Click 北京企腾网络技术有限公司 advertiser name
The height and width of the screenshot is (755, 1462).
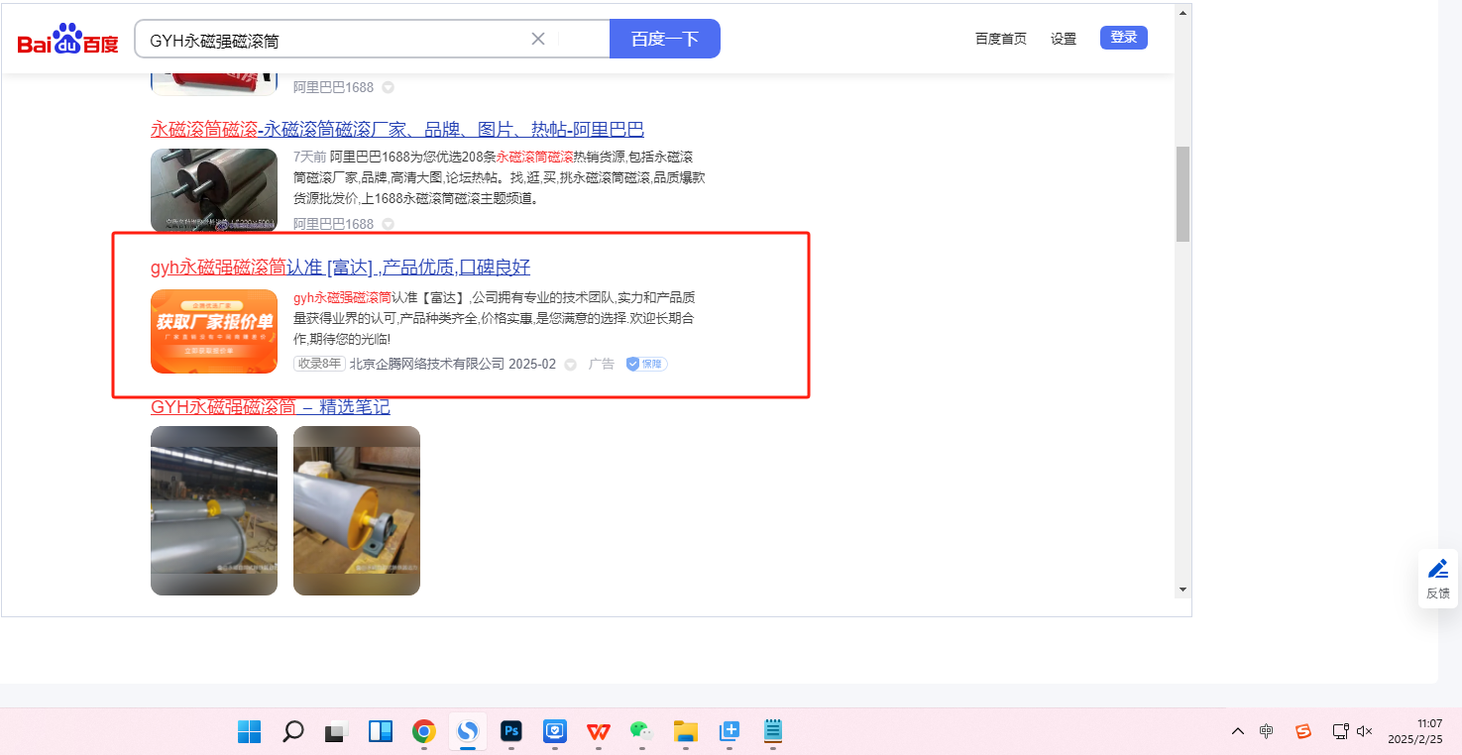(x=427, y=364)
